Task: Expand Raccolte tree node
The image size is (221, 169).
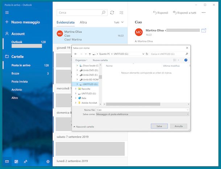Action: click(x=76, y=89)
